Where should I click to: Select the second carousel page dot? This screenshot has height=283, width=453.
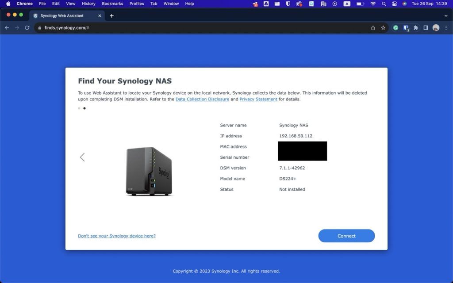coord(84,108)
